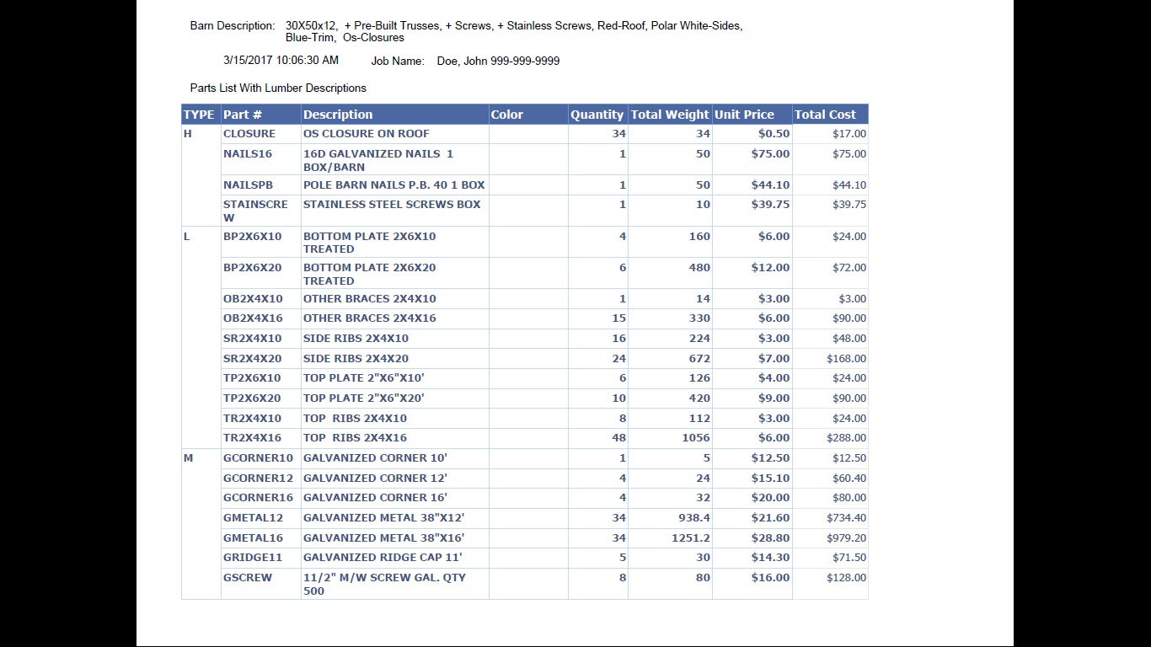Click the type M row label
This screenshot has width=1151, height=647.
188,458
